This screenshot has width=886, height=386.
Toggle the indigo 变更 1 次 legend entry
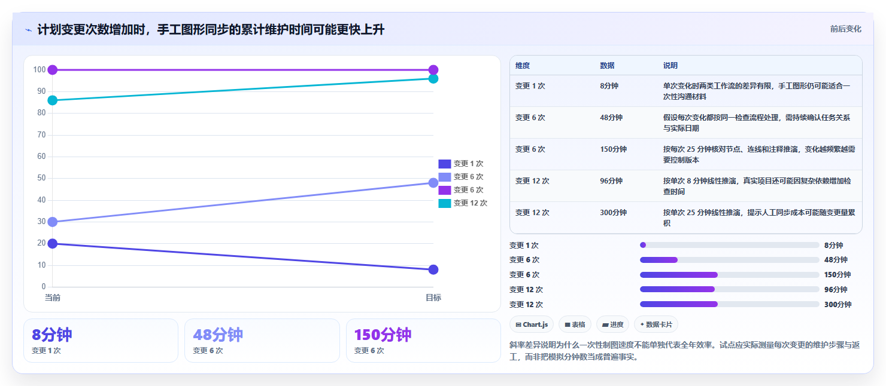[461, 164]
